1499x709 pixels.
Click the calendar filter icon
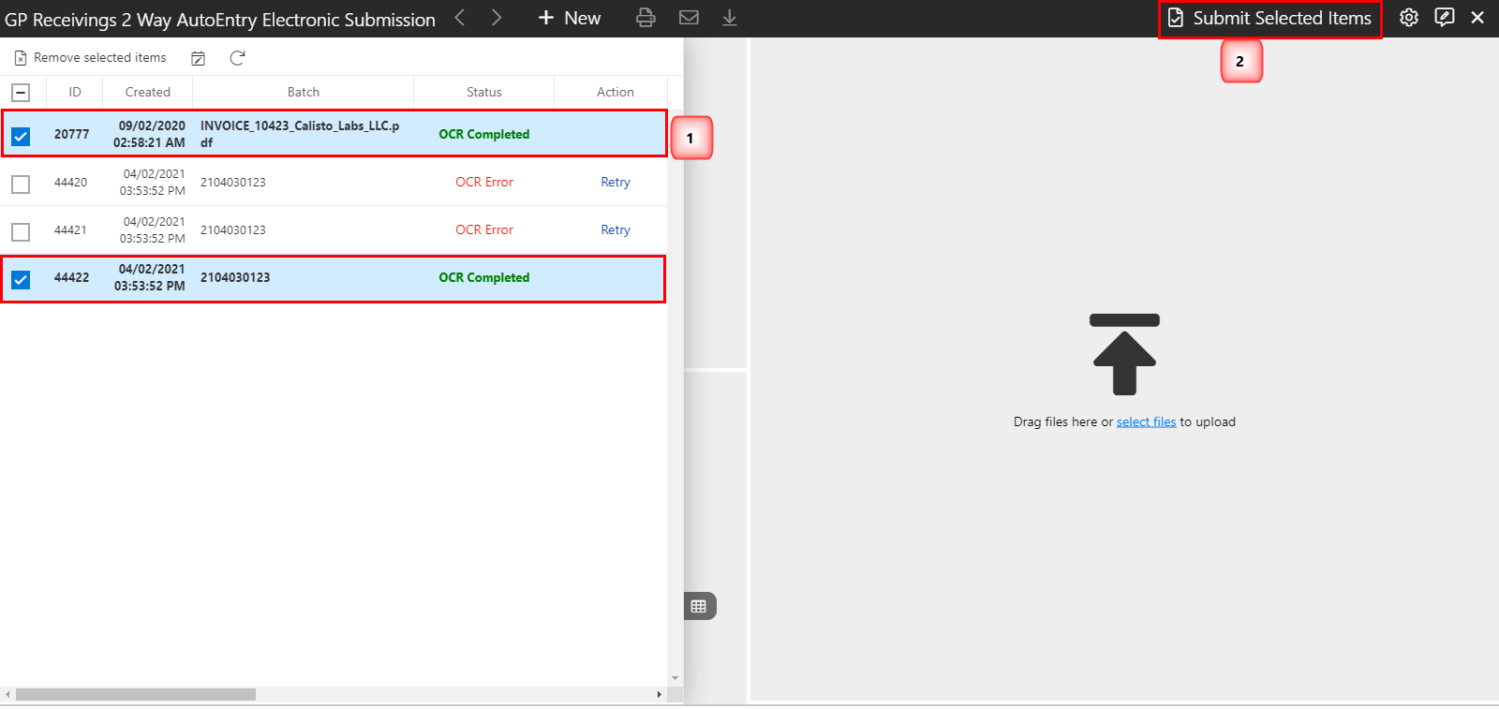(199, 58)
